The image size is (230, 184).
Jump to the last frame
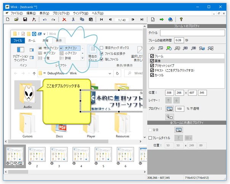(142, 19)
